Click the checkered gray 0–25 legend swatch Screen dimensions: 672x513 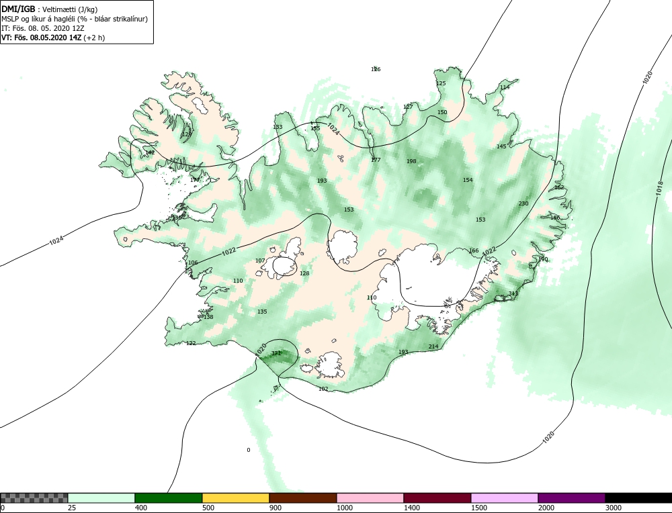click(34, 498)
